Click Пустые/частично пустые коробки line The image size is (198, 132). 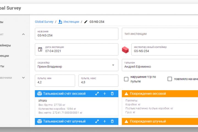tap(149, 108)
